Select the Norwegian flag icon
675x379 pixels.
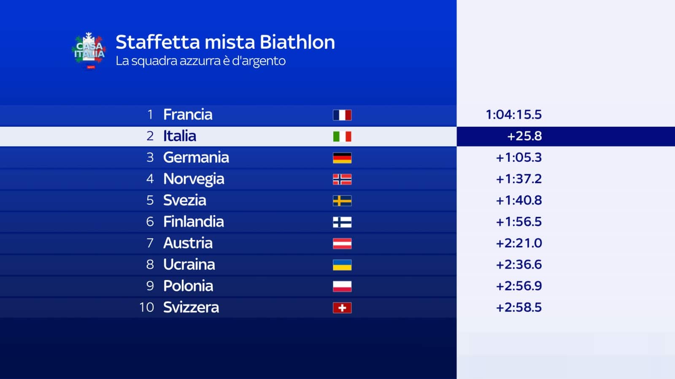point(342,179)
